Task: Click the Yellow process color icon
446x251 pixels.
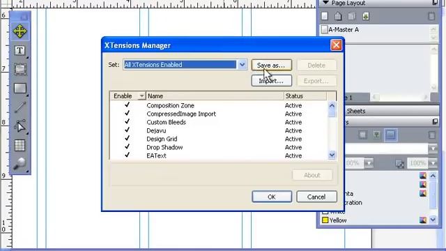Action: (x=423, y=220)
